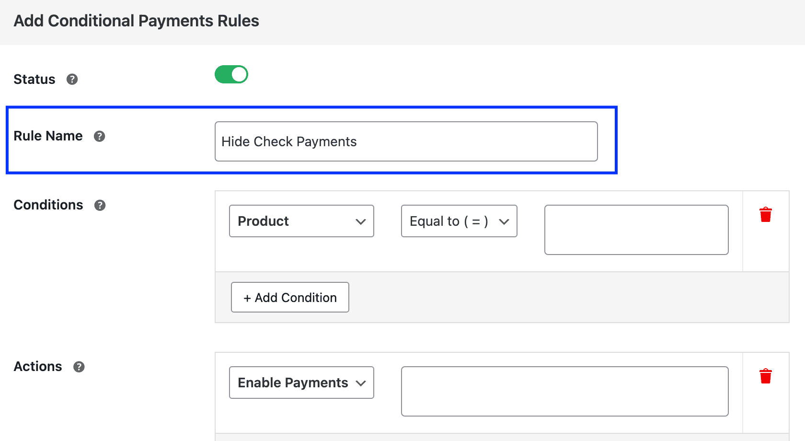Viewport: 805px width, 441px height.
Task: Delete the Product condition using the trash icon
Action: (766, 215)
